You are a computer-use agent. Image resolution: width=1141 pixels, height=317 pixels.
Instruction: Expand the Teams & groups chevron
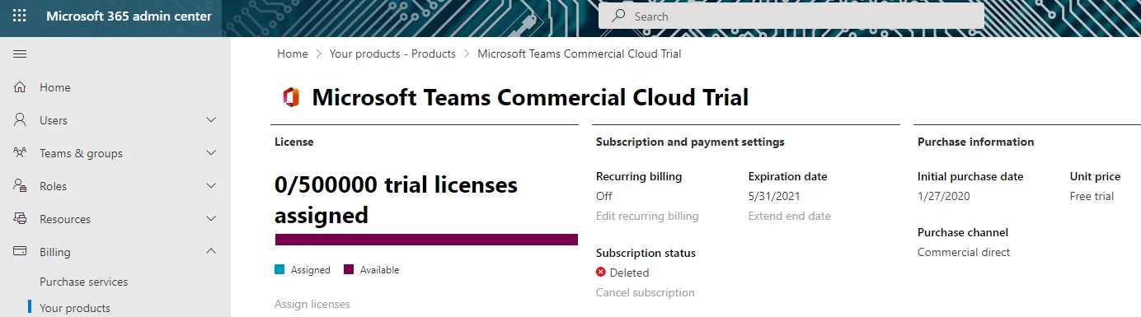[211, 153]
